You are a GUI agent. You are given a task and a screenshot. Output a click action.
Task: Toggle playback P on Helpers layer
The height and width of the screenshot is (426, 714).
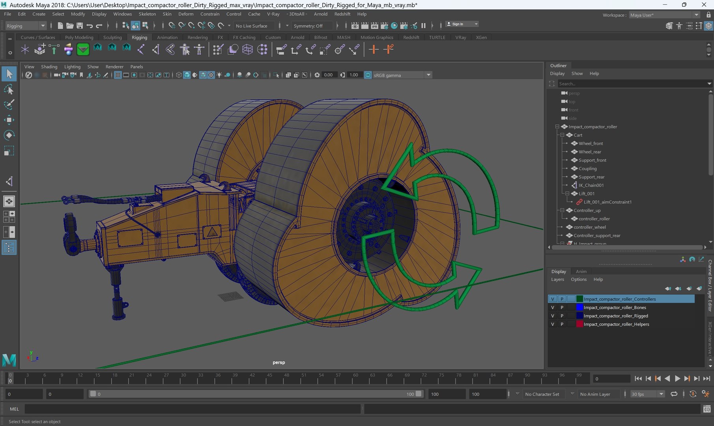(x=562, y=324)
